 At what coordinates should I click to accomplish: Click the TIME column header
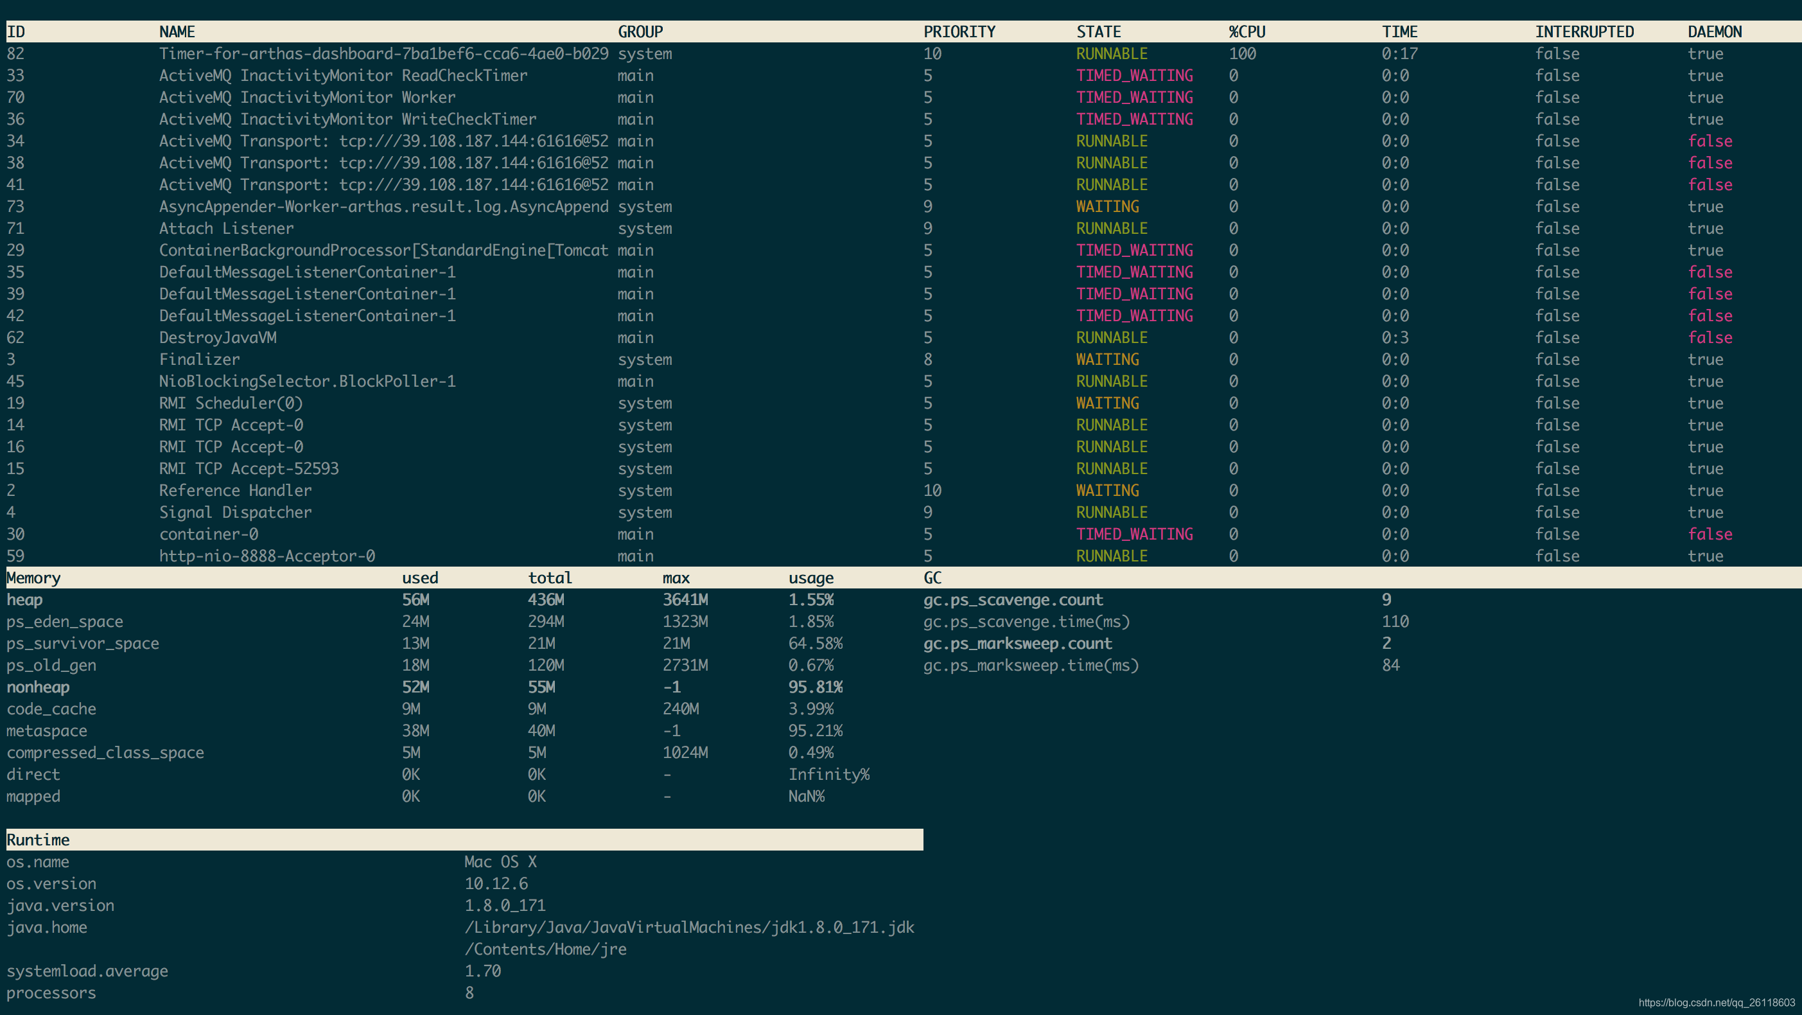click(x=1400, y=31)
